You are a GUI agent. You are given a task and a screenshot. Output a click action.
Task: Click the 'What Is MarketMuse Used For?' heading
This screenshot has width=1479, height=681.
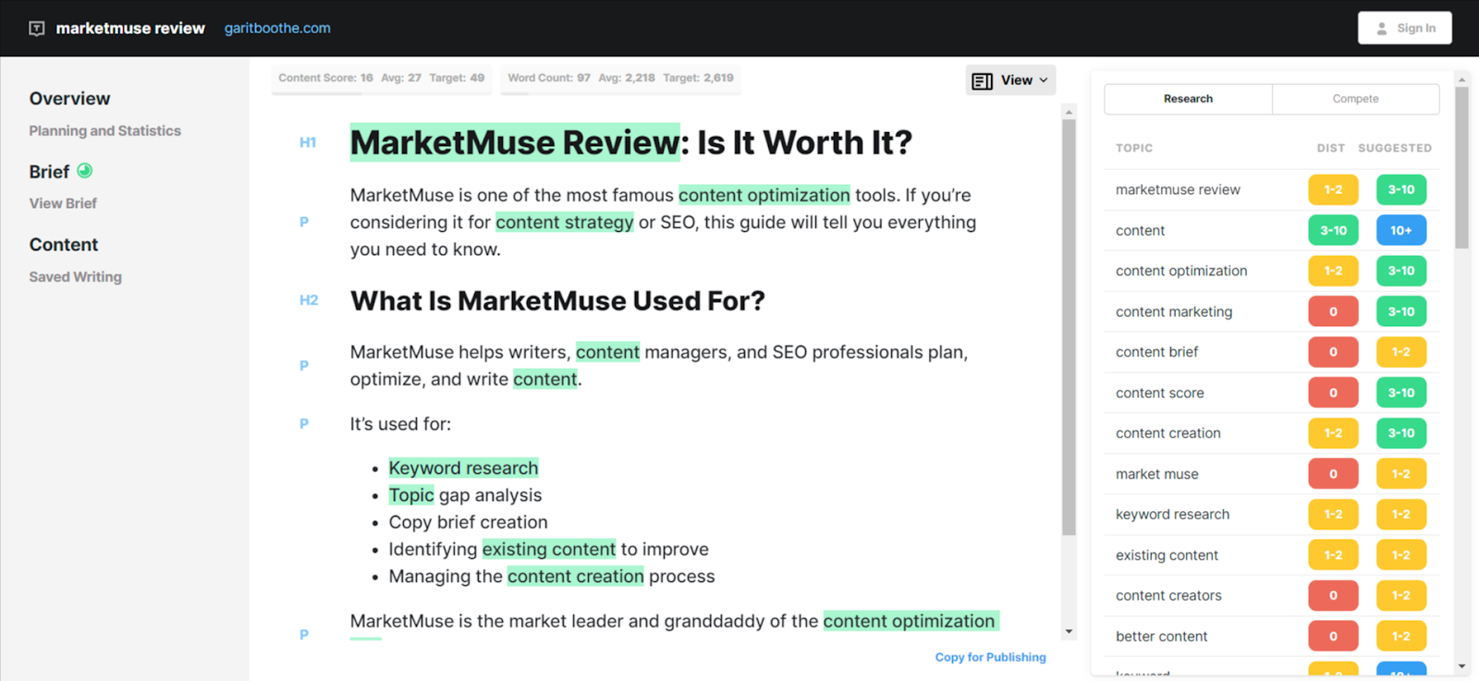tap(557, 301)
